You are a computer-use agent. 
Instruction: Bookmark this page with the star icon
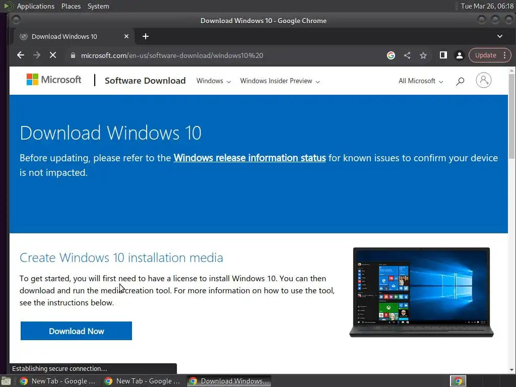tap(423, 55)
